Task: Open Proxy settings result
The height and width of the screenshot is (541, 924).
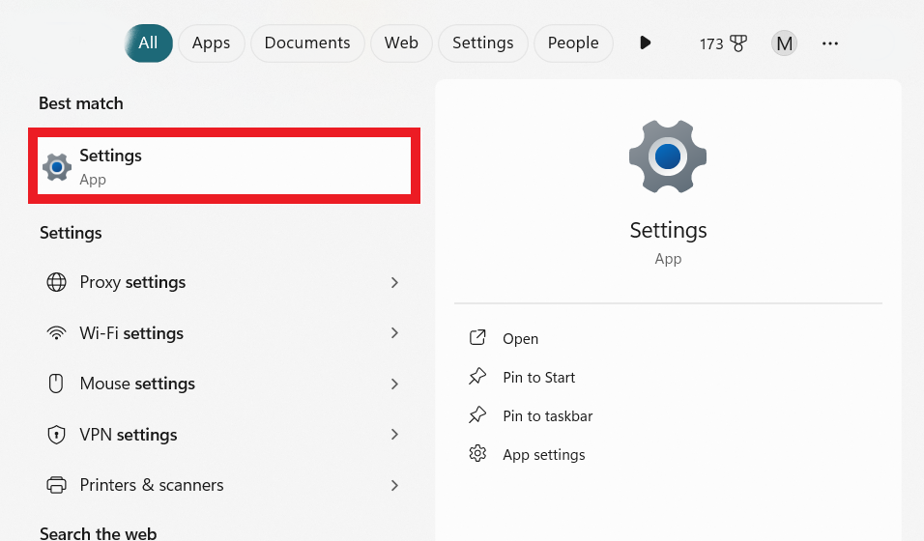Action: (x=224, y=282)
